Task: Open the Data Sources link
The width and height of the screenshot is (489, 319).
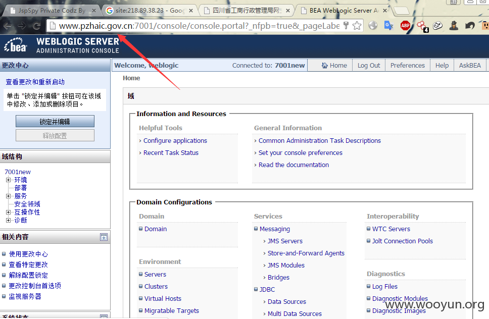Action: coord(286,302)
